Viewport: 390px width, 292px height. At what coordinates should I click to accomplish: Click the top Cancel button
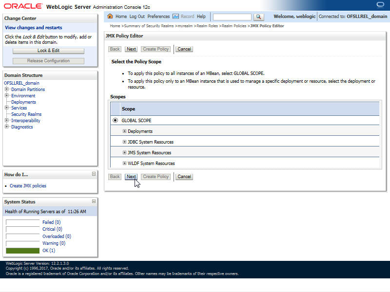pos(184,49)
